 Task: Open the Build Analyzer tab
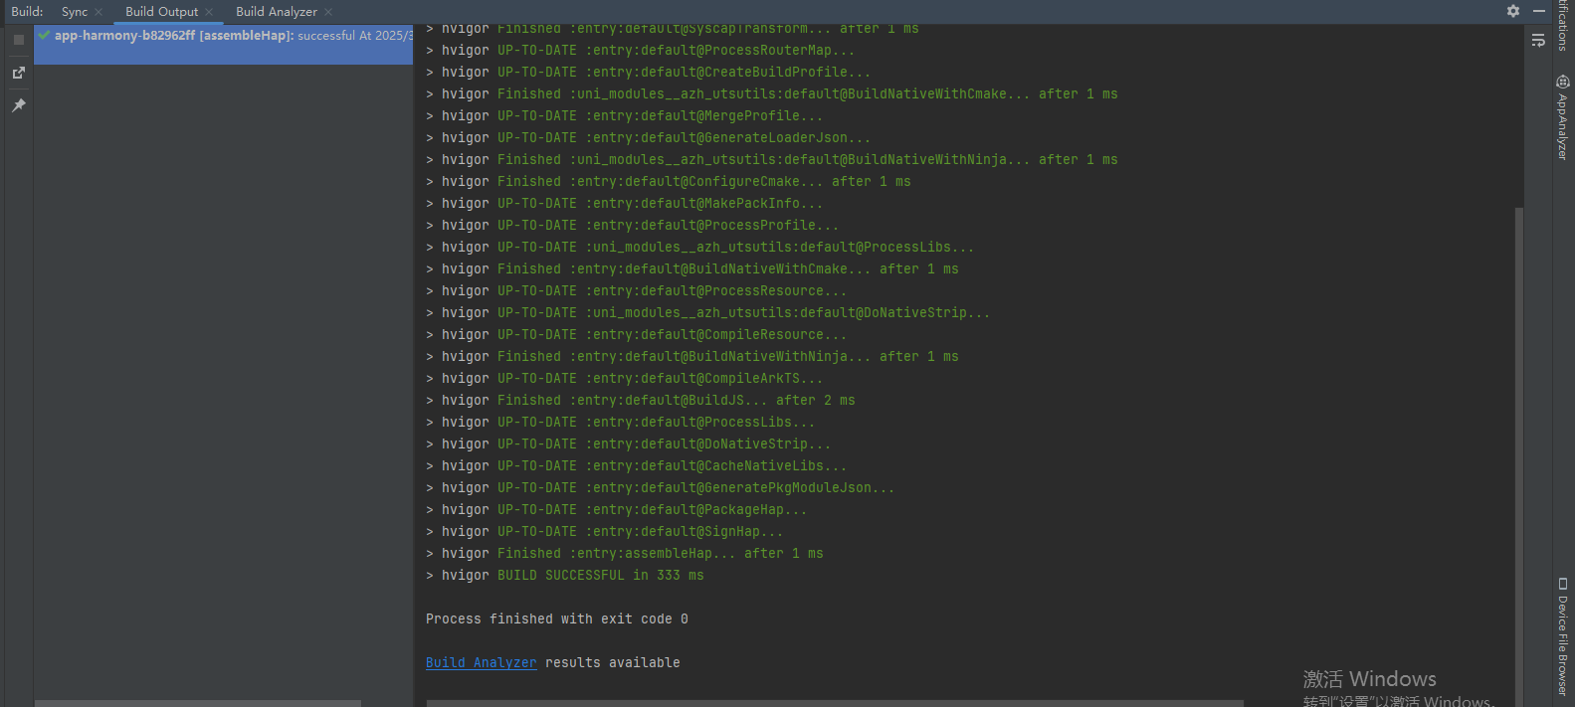click(x=277, y=12)
